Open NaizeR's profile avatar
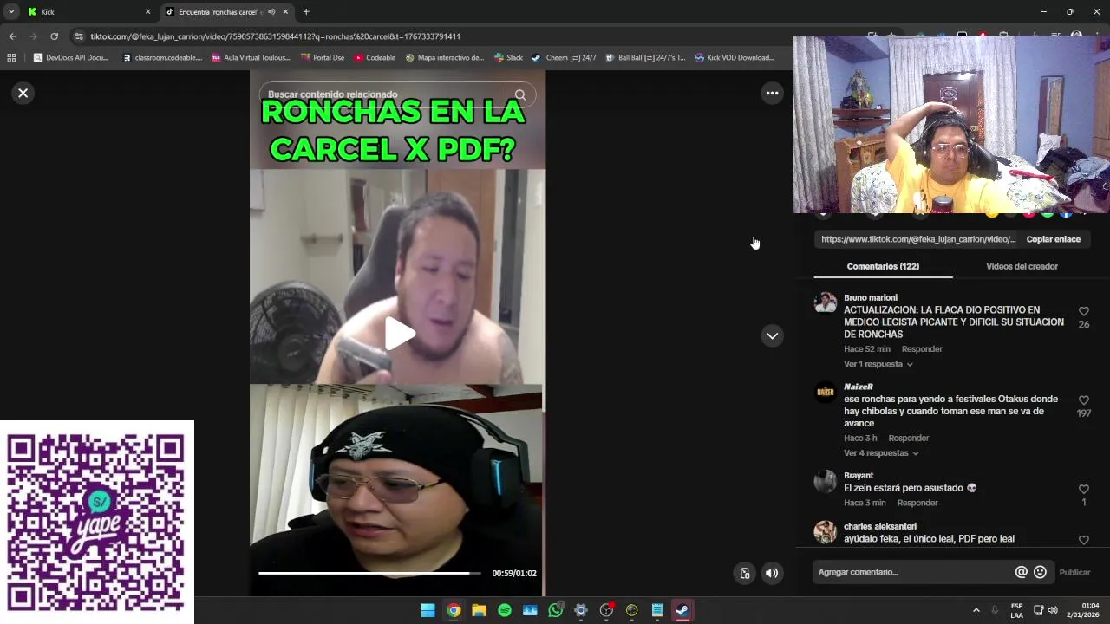 click(825, 393)
